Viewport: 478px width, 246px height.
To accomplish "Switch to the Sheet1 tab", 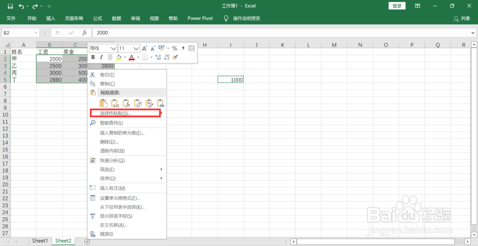I will click(x=40, y=241).
